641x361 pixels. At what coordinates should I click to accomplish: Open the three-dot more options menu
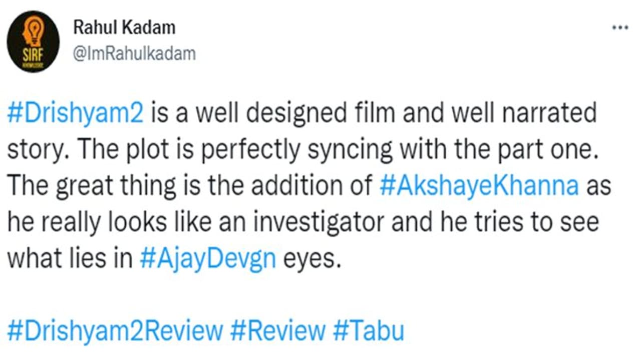(x=620, y=27)
